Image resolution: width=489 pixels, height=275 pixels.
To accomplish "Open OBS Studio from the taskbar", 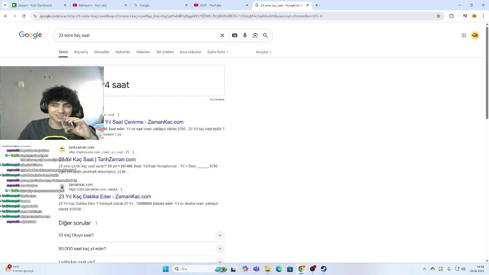I will click(313, 269).
